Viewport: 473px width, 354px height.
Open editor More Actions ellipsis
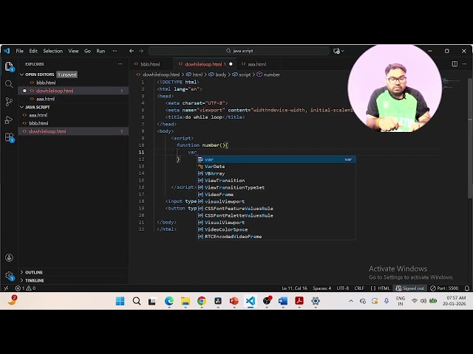(x=465, y=64)
